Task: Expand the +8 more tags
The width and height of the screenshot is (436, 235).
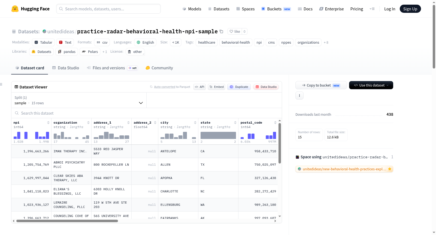Action: pyautogui.click(x=326, y=42)
